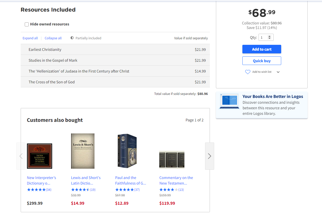Click the heart wish list icon

[248, 72]
